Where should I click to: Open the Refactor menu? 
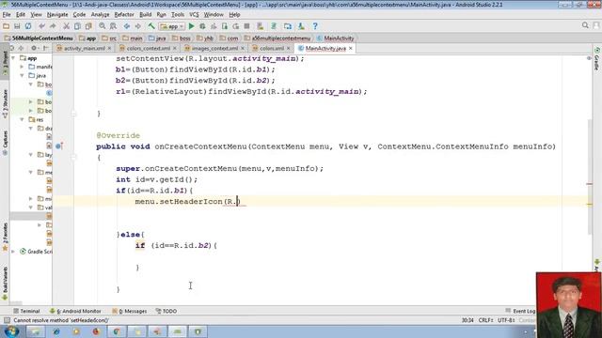tap(124, 15)
